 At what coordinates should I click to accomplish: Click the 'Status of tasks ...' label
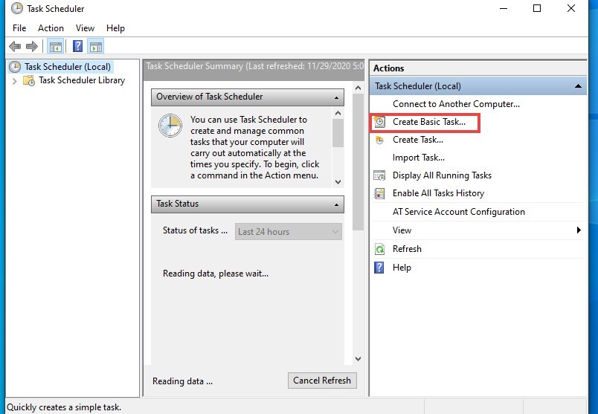[x=195, y=230]
